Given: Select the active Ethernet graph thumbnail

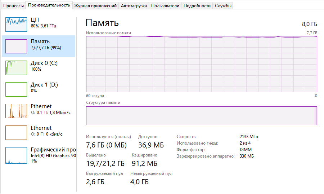Looking at the screenshot, I should coord(16,111).
